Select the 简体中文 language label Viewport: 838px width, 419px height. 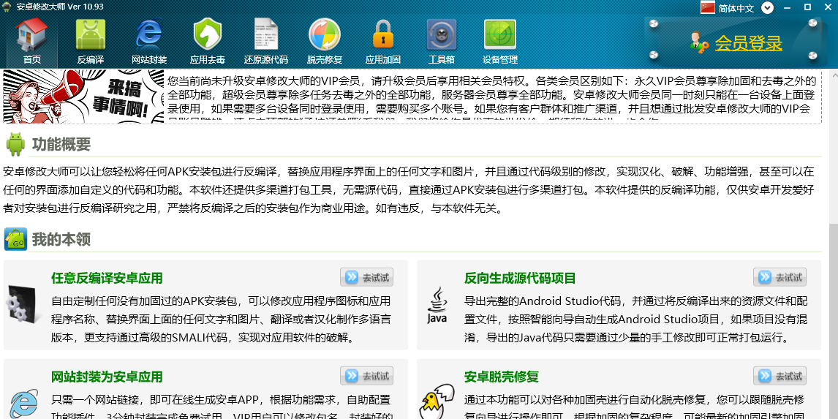click(736, 8)
